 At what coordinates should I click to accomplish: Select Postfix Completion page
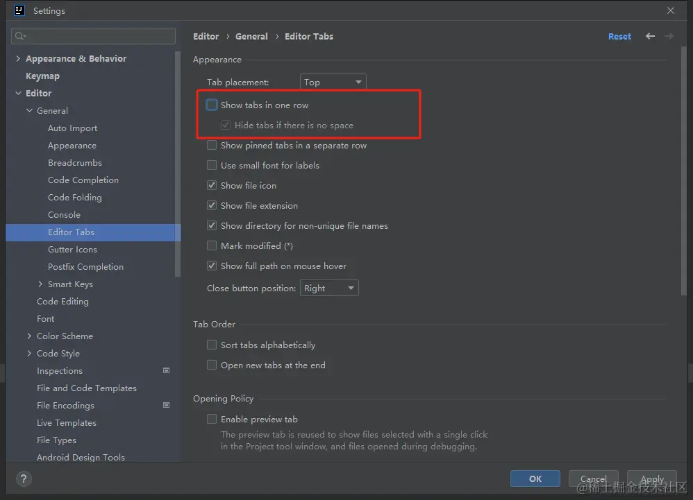coord(85,266)
